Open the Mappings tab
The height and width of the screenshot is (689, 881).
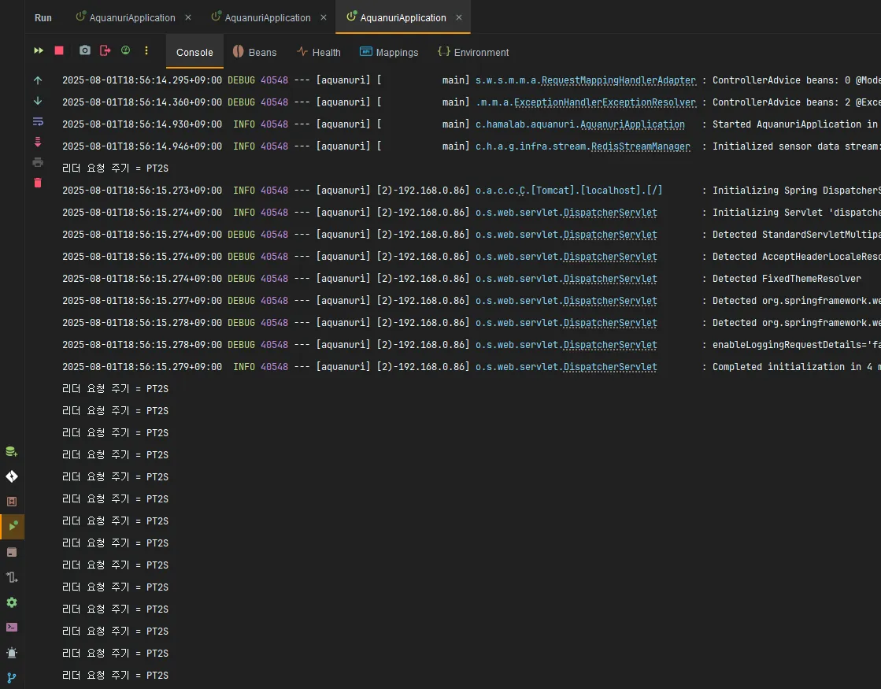click(x=389, y=52)
